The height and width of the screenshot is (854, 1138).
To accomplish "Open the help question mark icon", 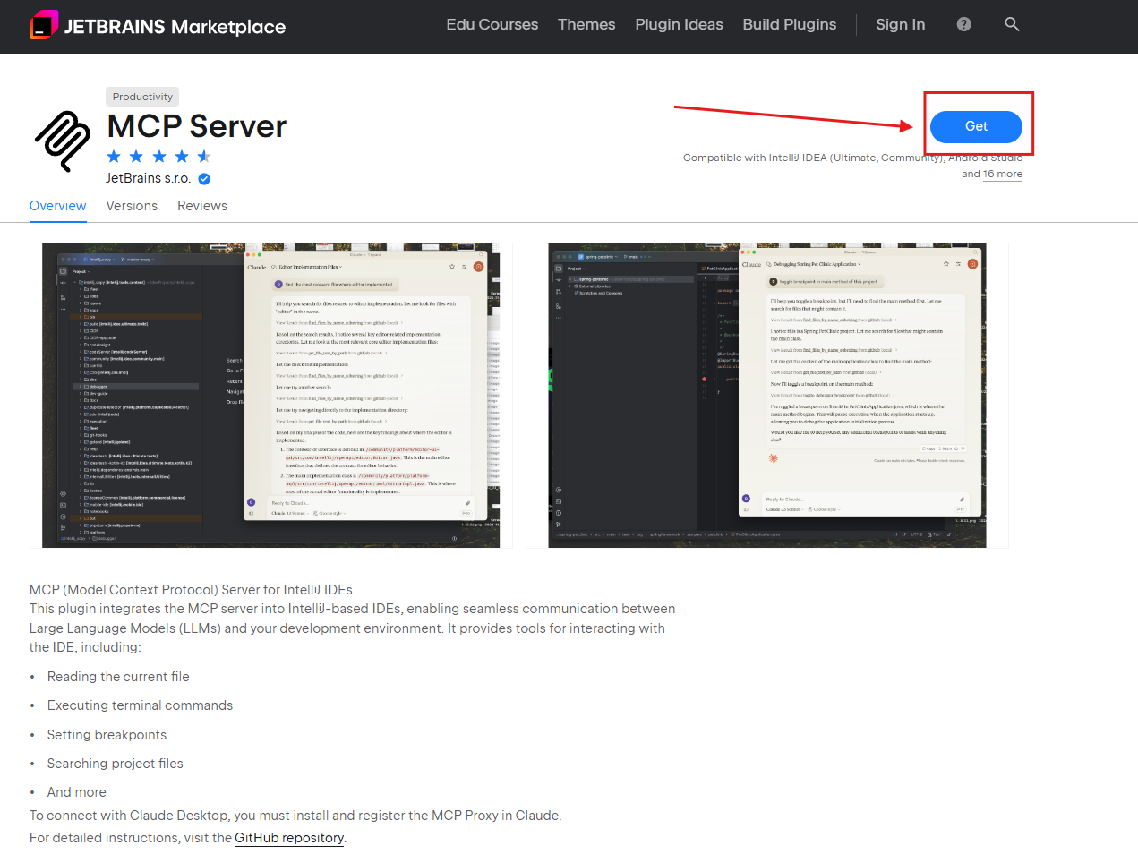I will tap(963, 24).
